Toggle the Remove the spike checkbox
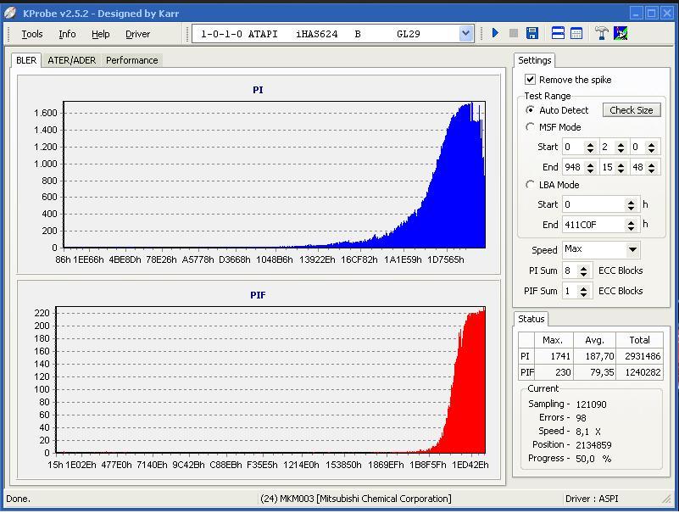 coord(531,80)
